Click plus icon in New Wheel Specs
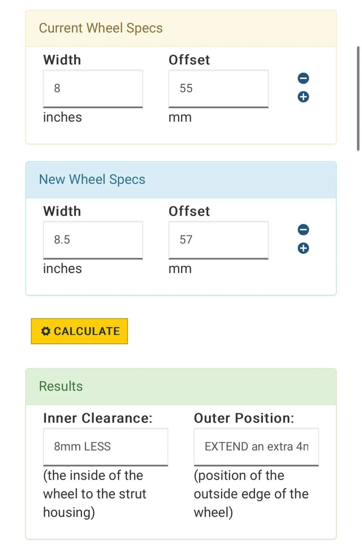Viewport: 362px width, 548px height. coord(303,248)
